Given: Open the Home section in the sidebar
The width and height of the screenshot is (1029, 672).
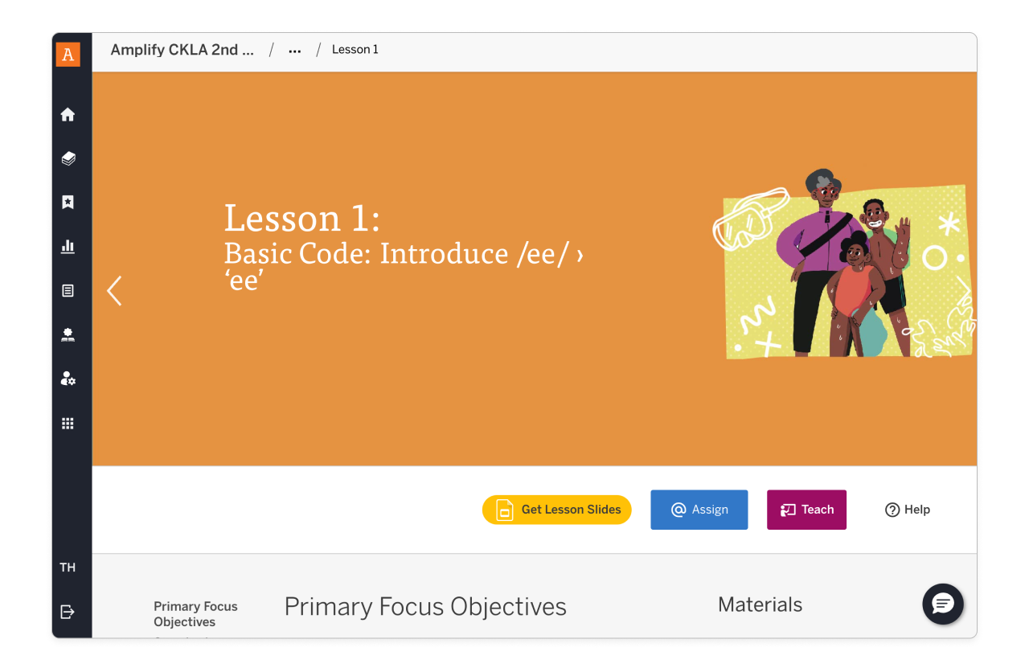Looking at the screenshot, I should [68, 114].
